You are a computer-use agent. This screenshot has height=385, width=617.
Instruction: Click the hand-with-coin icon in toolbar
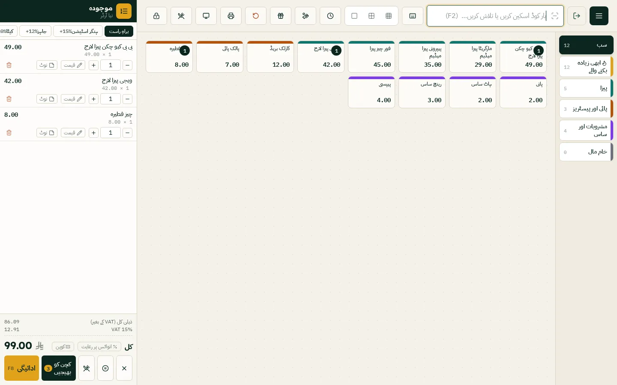(x=306, y=16)
